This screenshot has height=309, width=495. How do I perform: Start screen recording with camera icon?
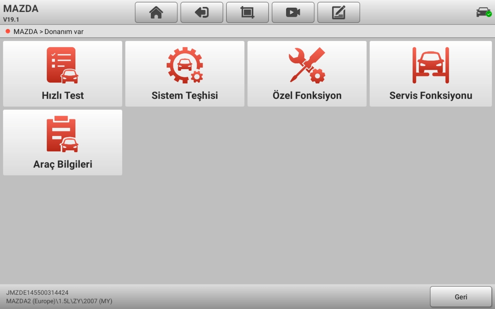[x=293, y=12]
